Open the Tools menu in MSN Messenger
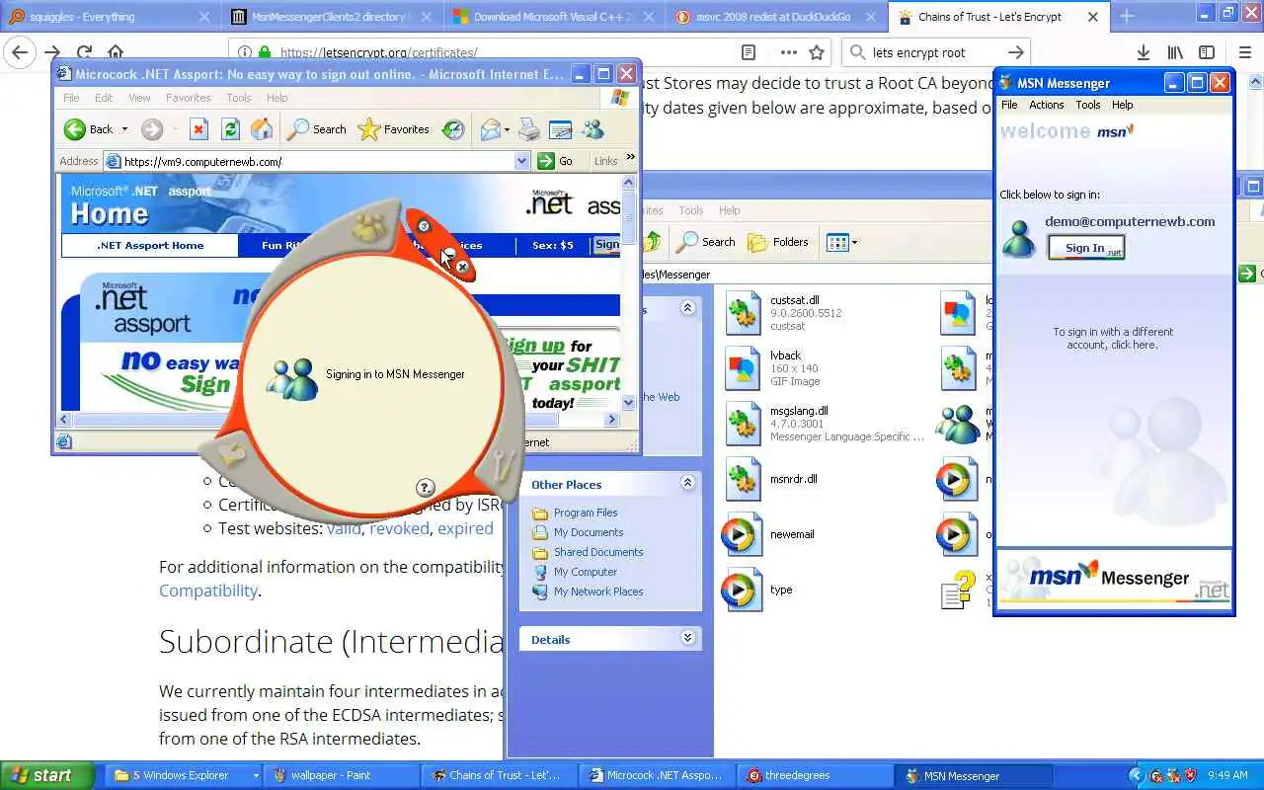1264x790 pixels. tap(1087, 105)
